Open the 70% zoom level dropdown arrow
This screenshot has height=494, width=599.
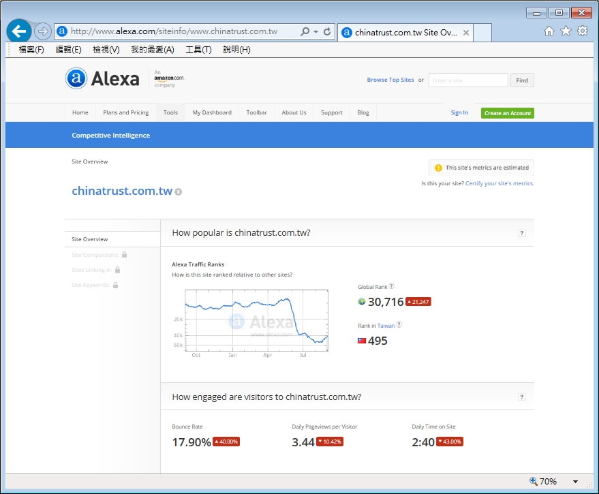pyautogui.click(x=575, y=482)
